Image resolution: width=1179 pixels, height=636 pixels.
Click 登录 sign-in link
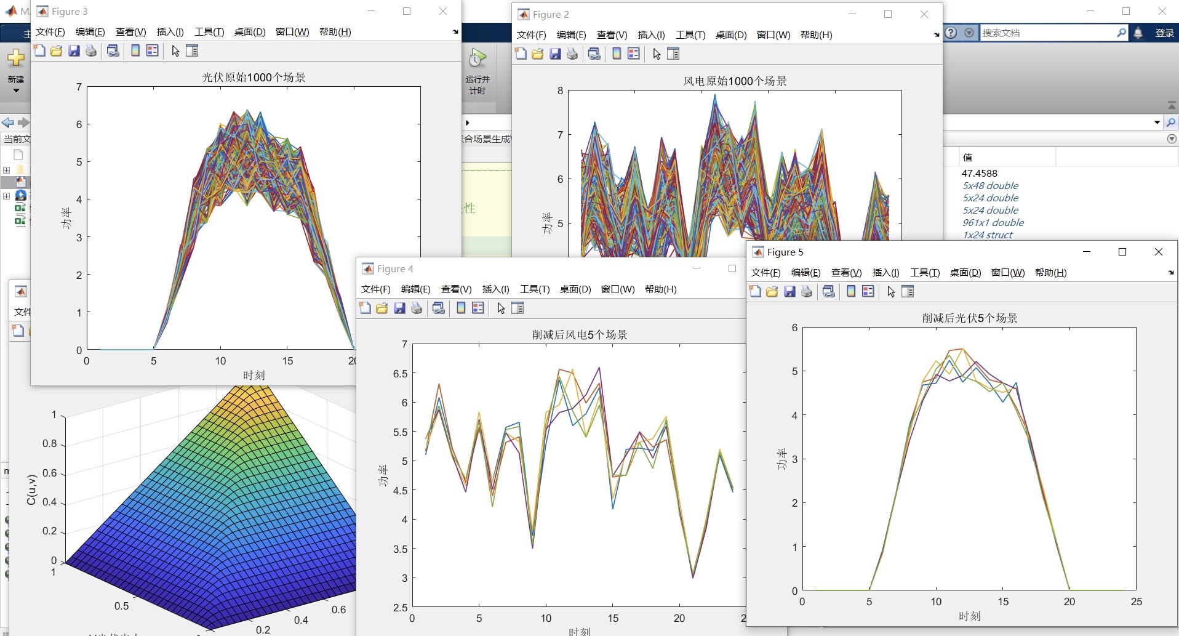tap(1164, 33)
